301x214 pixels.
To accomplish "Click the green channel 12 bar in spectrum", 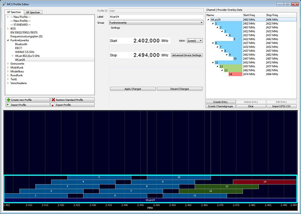I will pos(211,191).
